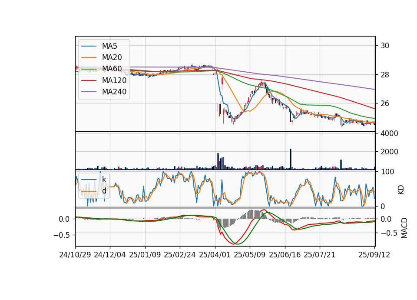Viewport: 417px width, 300px height.
Task: Click the price axis value 26
Action: click(x=385, y=103)
